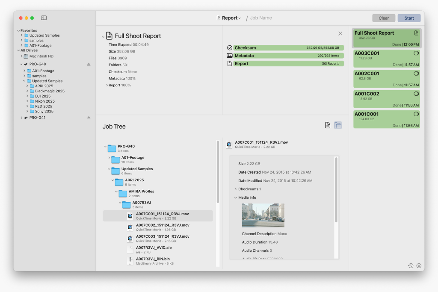Expand the Checksums row in file details
438x292 pixels.
click(x=236, y=189)
